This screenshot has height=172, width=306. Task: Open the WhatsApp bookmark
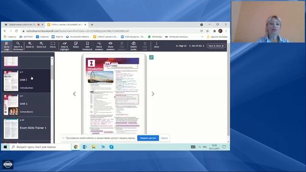coord(155,37)
